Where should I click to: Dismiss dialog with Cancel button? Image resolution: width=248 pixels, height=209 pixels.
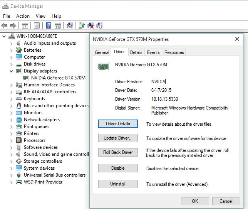point(226,201)
